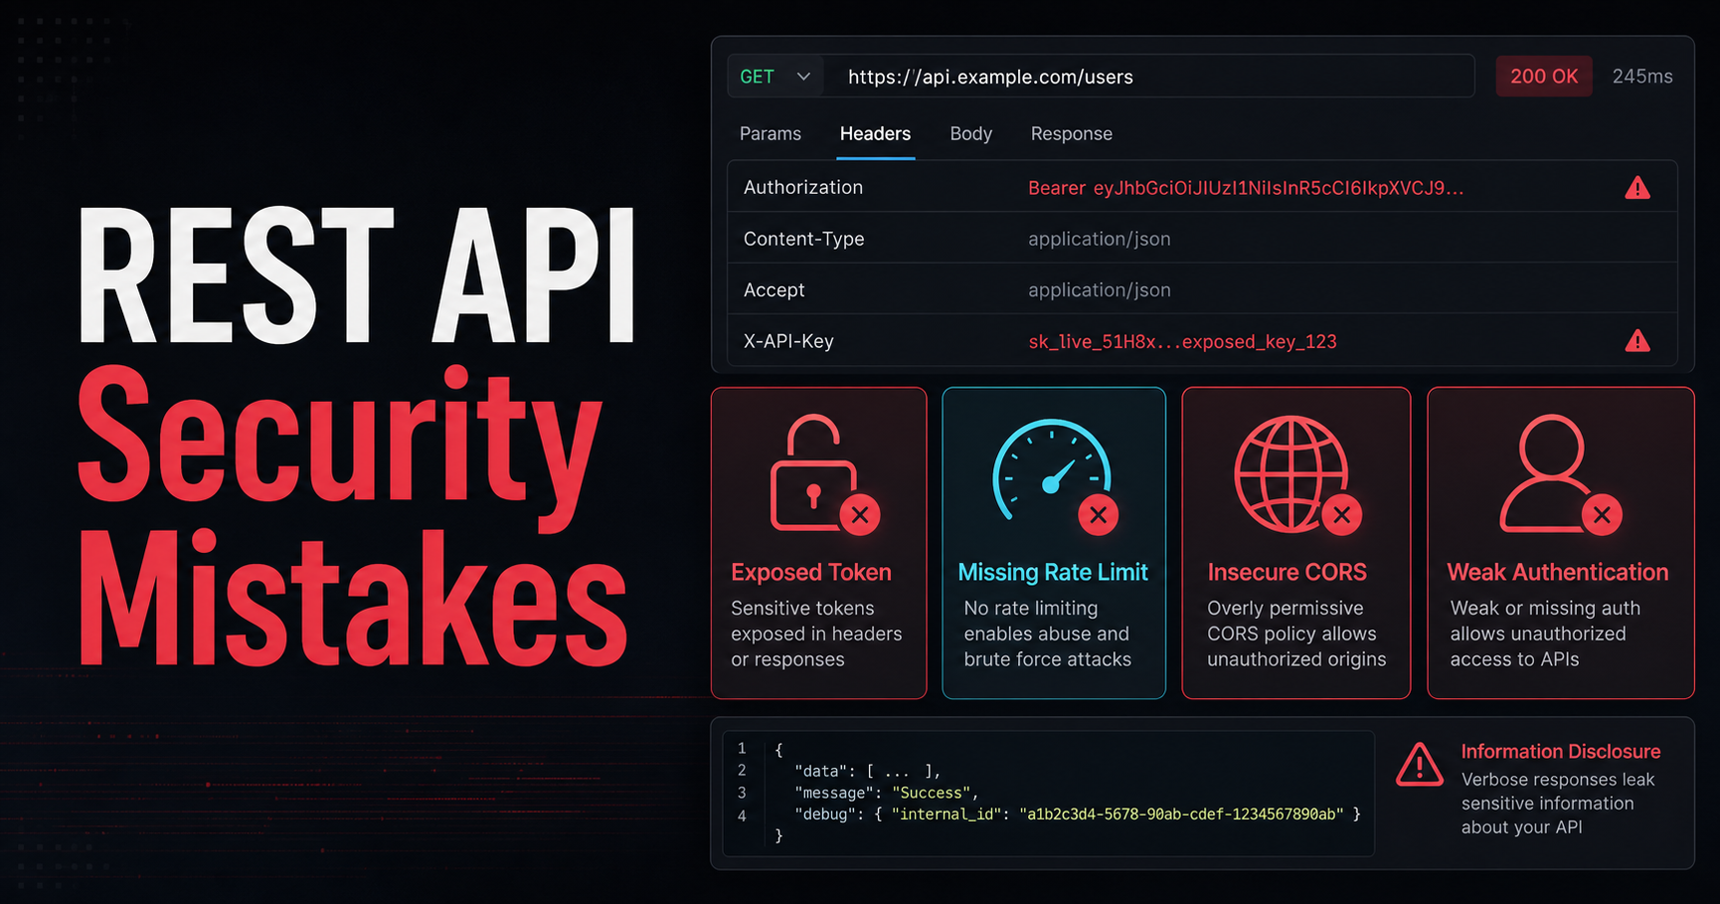The image size is (1720, 904).
Task: Click the user Weak Authentication icon
Action: [x=1561, y=474]
